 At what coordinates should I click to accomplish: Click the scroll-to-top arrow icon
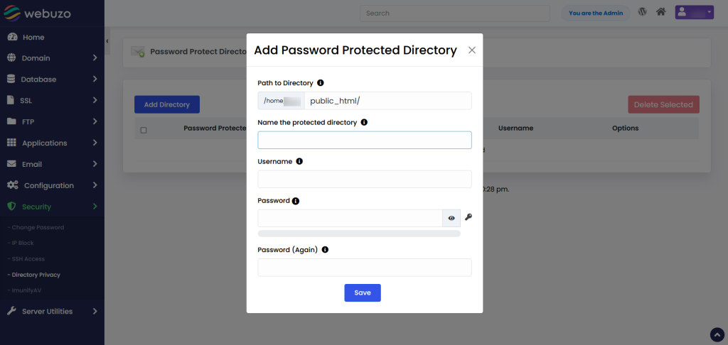(717, 334)
